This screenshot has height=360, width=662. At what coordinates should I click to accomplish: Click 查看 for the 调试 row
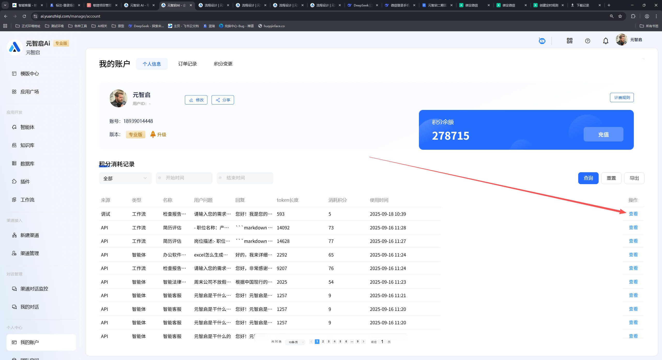633,214
